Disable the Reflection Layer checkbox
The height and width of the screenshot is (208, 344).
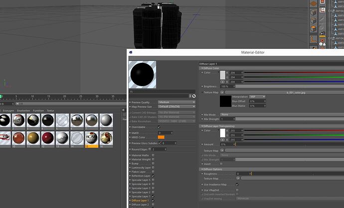[153, 176]
